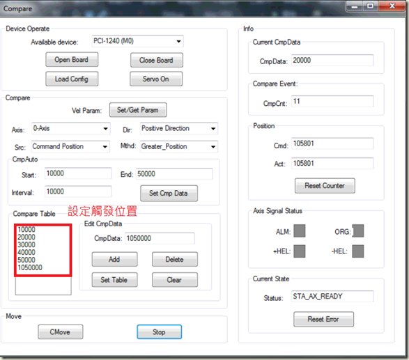Turn on the servo with Servo On
The image size is (409, 360).
click(x=156, y=79)
